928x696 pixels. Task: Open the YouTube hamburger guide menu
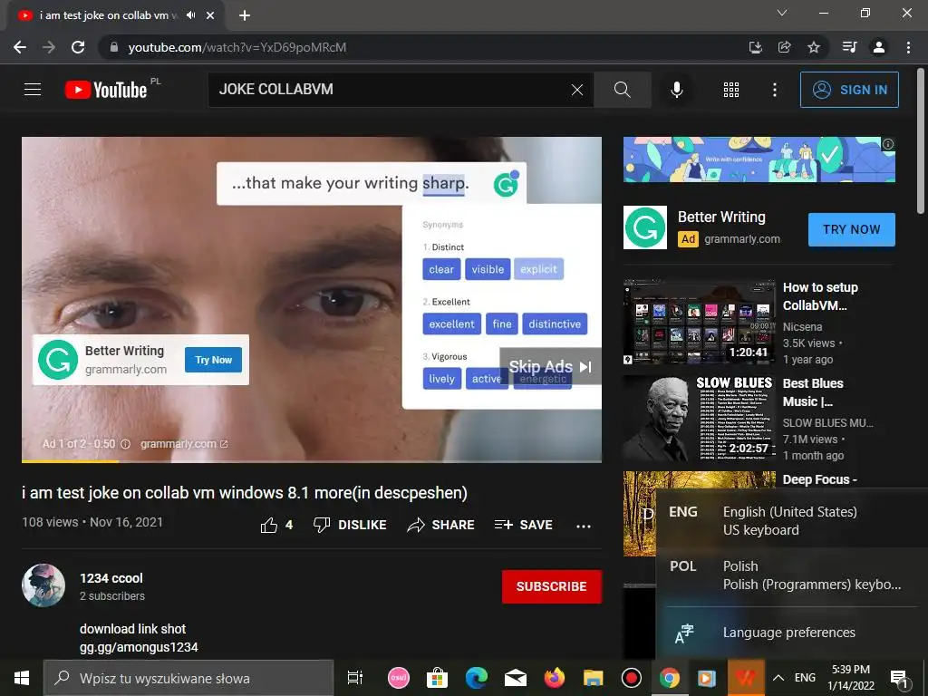(33, 90)
